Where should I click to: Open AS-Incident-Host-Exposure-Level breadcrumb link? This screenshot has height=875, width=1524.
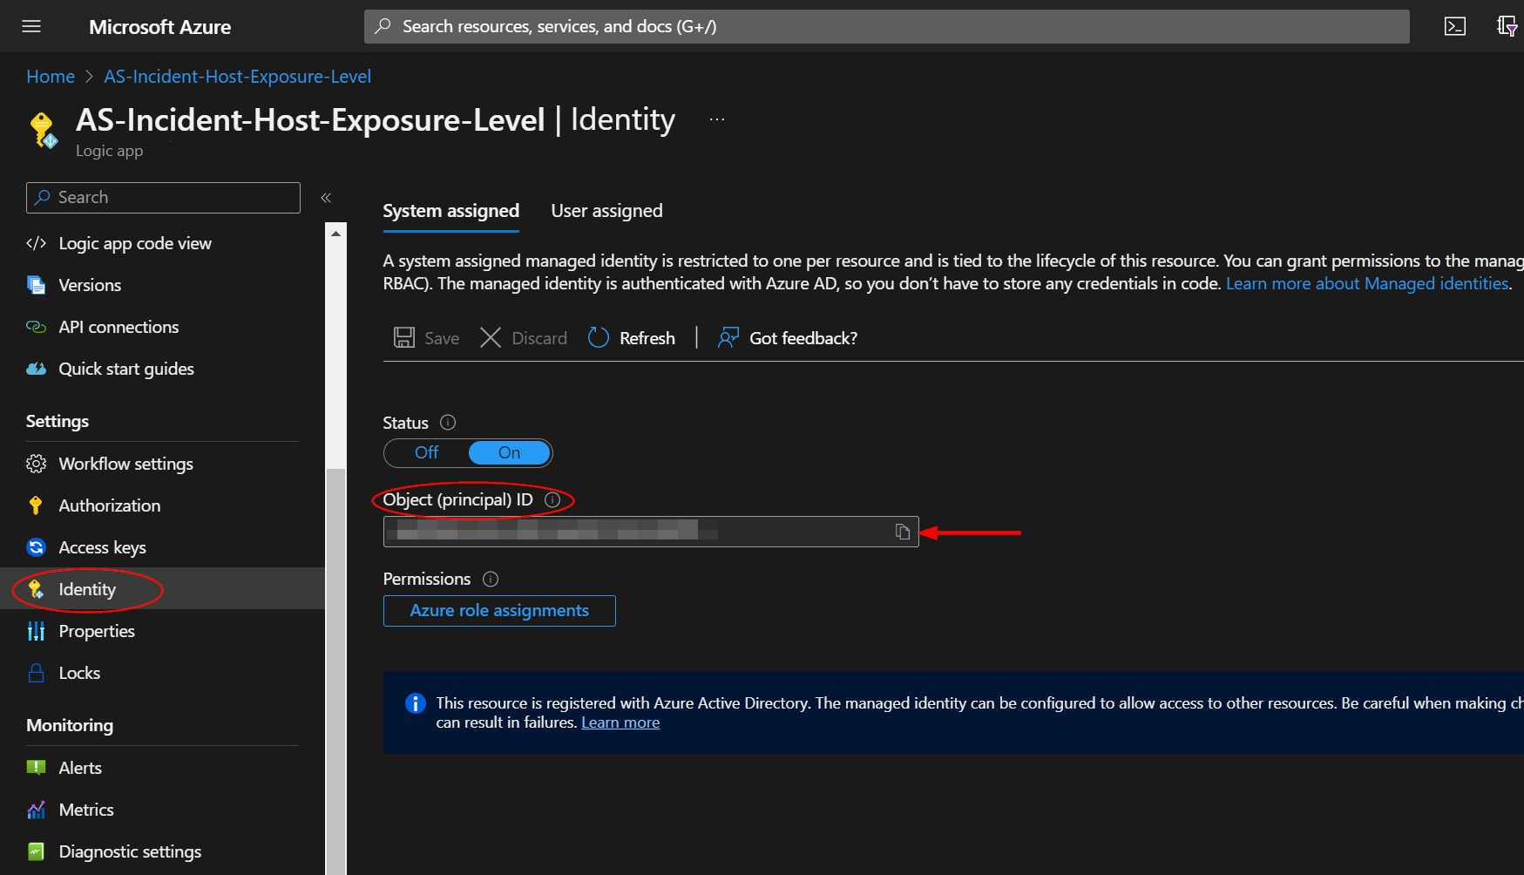click(x=238, y=77)
